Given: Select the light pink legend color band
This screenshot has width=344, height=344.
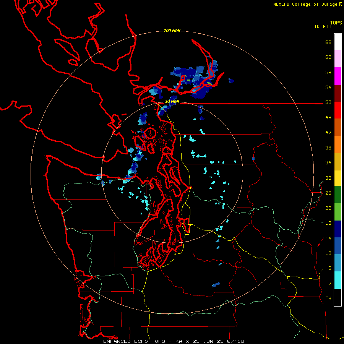Looking at the screenshot, I should 338,59.
